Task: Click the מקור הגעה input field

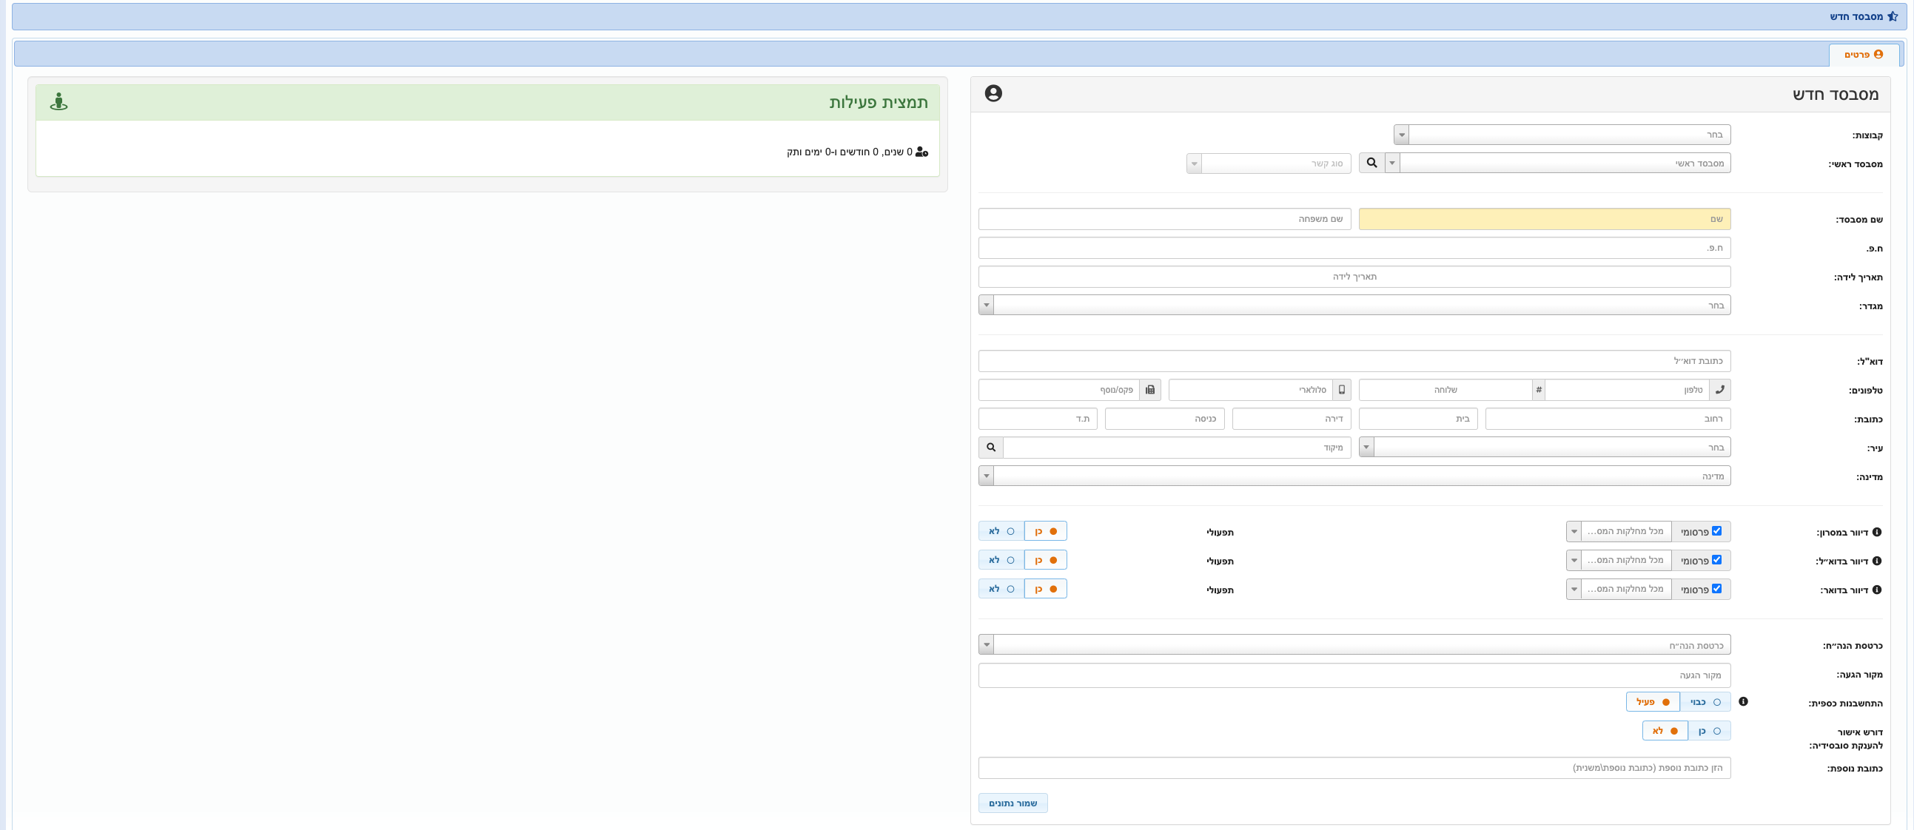Action: click(1354, 675)
